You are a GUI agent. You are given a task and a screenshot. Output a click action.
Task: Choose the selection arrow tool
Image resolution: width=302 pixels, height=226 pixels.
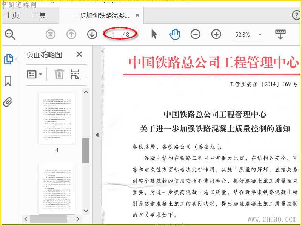point(154,34)
